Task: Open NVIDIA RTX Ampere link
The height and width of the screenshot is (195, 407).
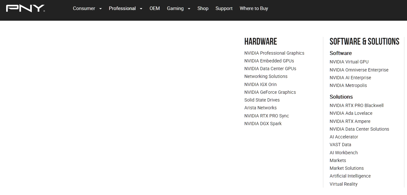Action: [350, 121]
